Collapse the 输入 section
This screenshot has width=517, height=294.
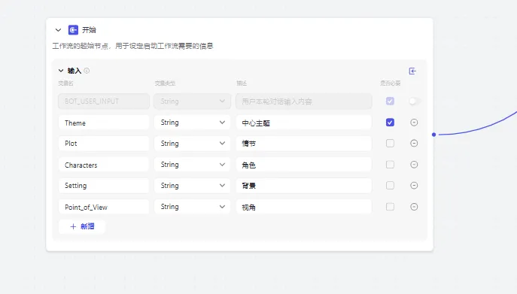(61, 71)
